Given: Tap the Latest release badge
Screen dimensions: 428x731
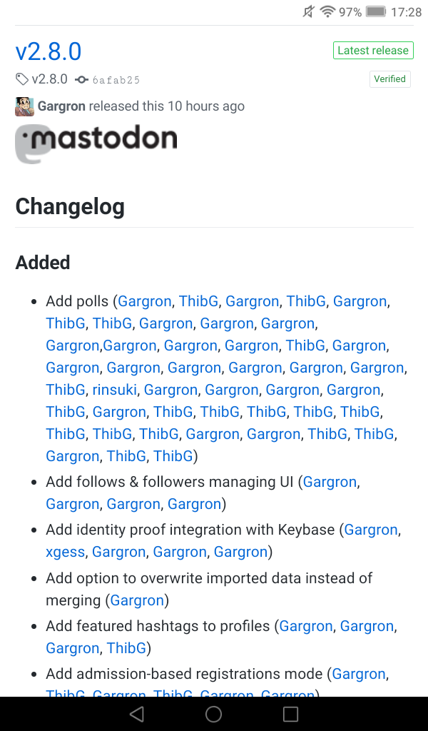Looking at the screenshot, I should click(373, 50).
